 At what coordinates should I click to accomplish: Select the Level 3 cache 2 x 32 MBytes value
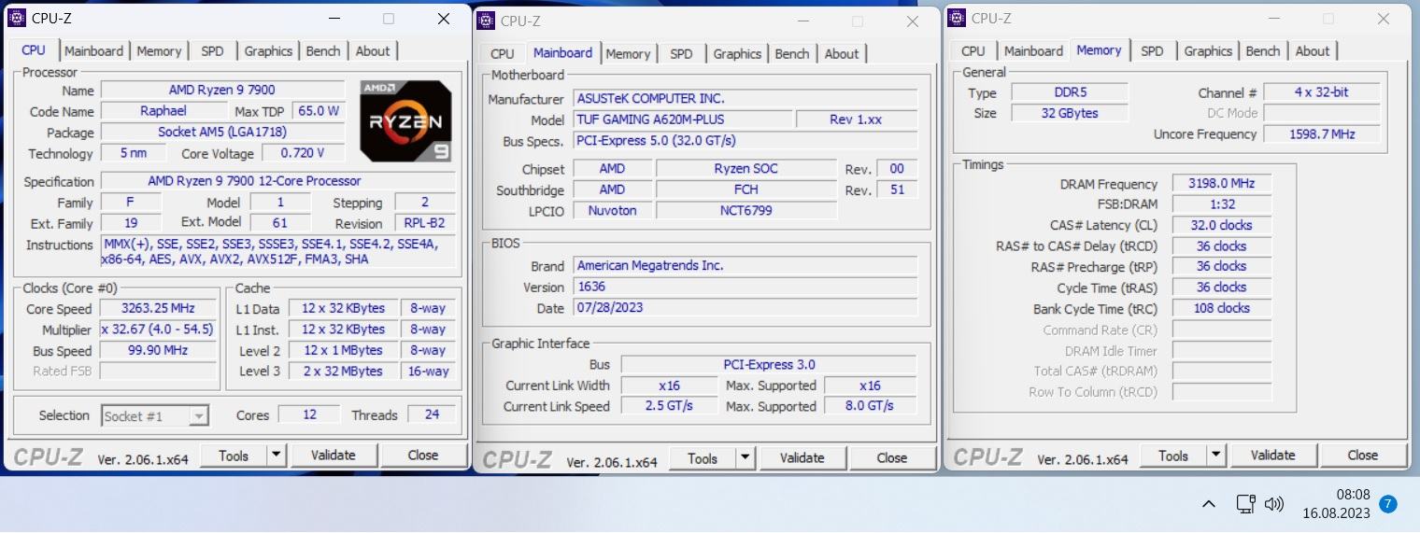pos(342,372)
